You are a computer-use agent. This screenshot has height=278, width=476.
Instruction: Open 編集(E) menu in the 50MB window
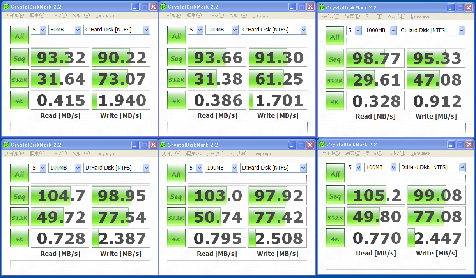click(x=37, y=16)
